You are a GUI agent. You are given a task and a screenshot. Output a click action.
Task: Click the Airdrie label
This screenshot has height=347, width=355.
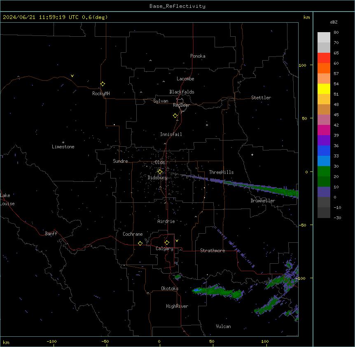coord(166,221)
